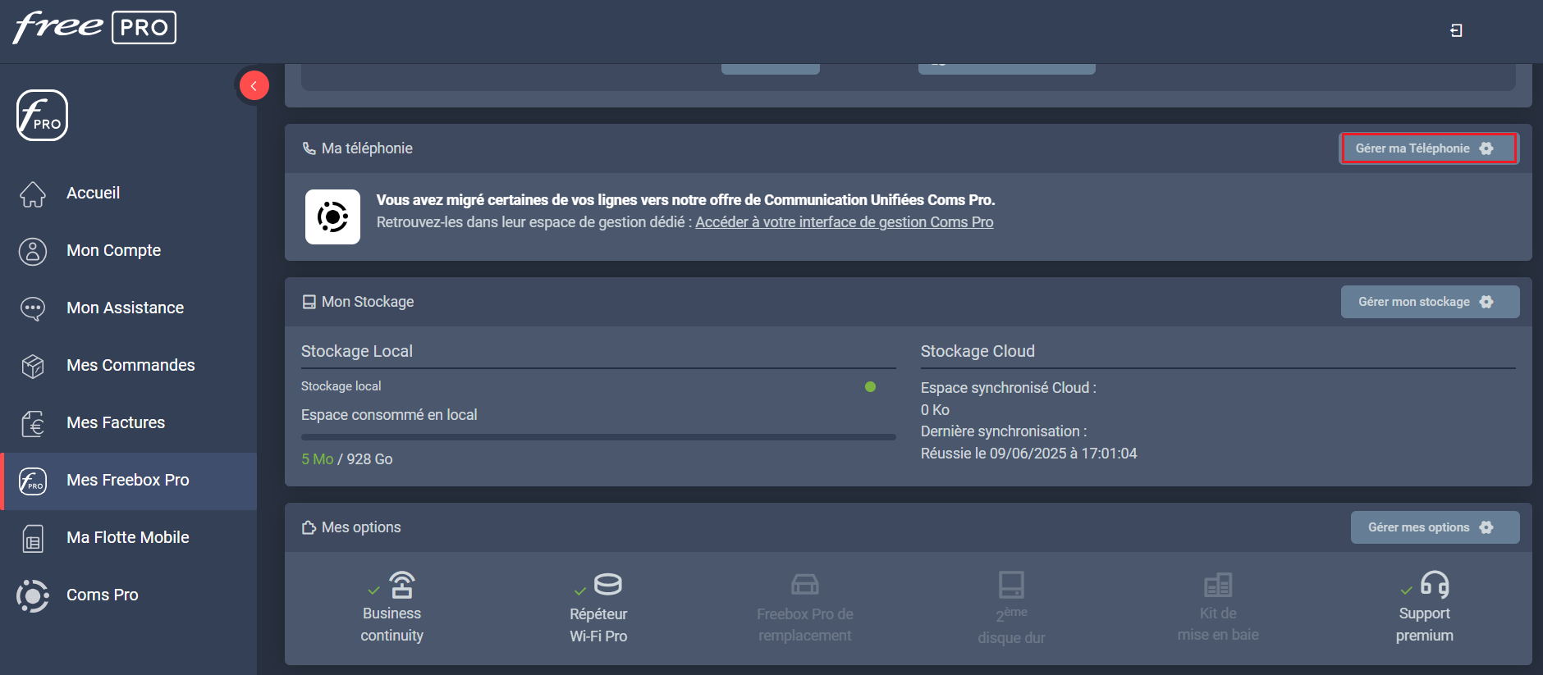Click the Mes Factures euro invoice icon

(x=33, y=423)
